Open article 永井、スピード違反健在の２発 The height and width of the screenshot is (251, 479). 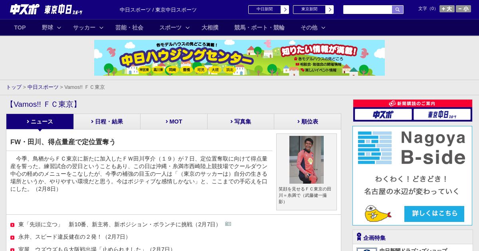point(74,237)
